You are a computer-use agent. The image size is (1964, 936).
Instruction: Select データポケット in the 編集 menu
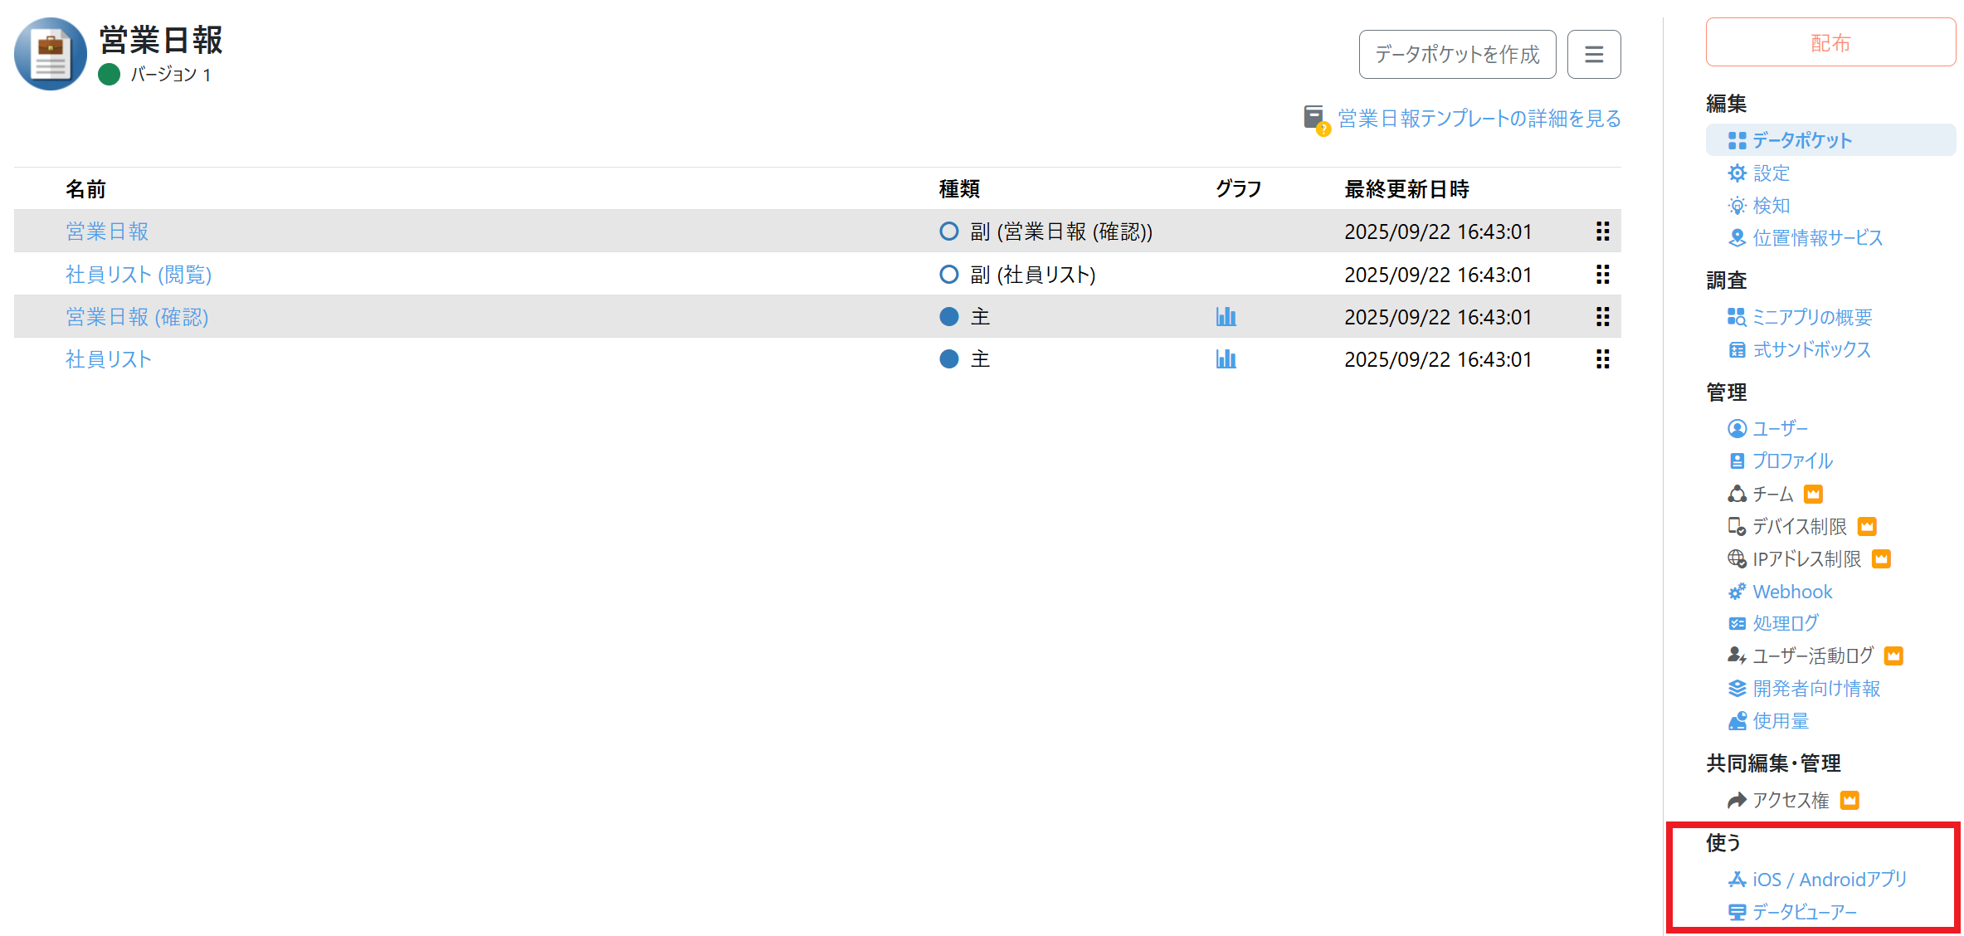(1801, 140)
